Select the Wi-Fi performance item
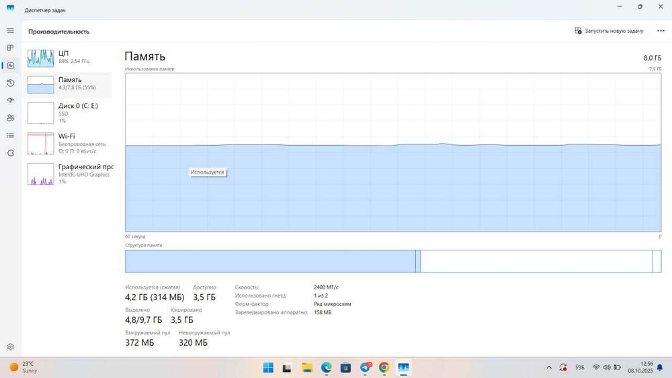 68,143
